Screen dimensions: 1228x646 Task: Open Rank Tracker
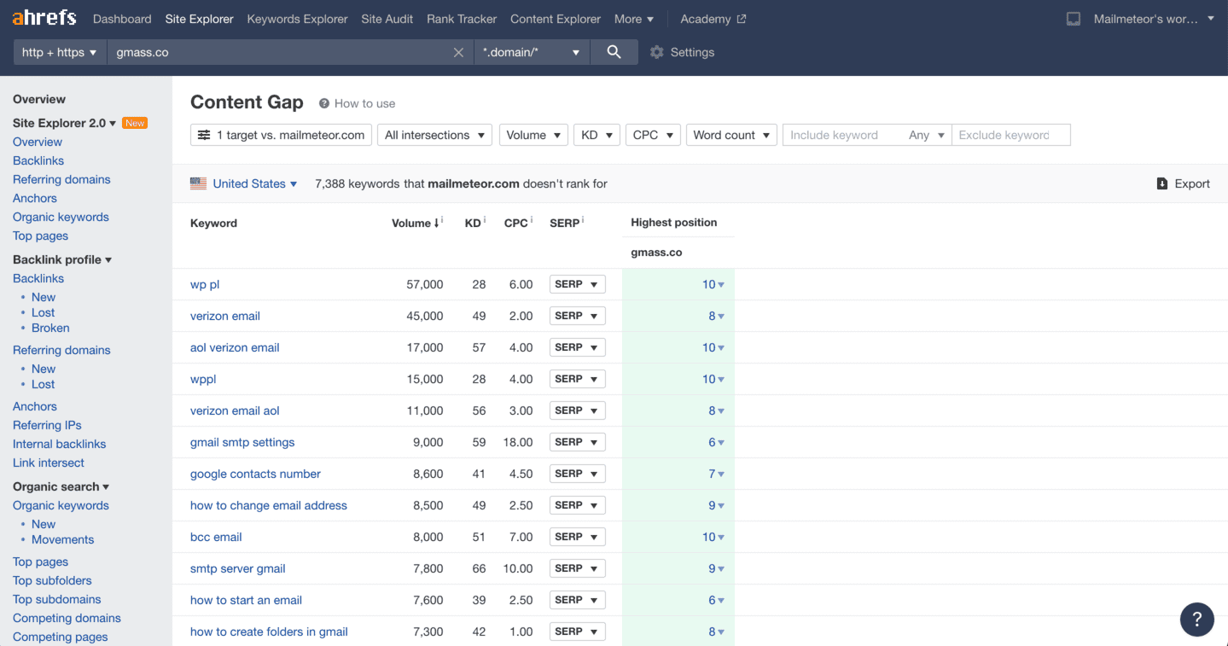[462, 19]
